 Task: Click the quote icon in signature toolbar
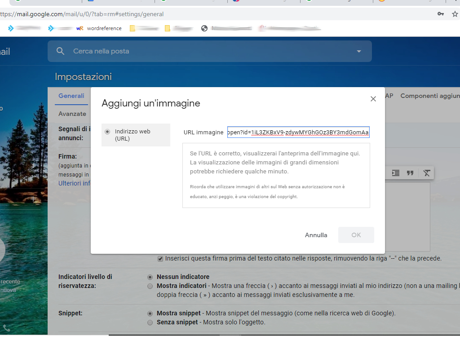pyautogui.click(x=410, y=173)
